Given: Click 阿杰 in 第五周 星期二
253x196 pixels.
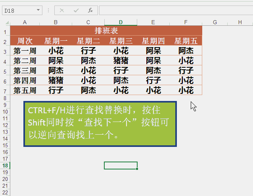Looking at the screenshot, I should [x=88, y=90].
